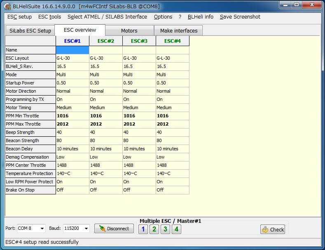325x250 pixels.
Task: Select the ESC overview tab
Action: point(80,30)
